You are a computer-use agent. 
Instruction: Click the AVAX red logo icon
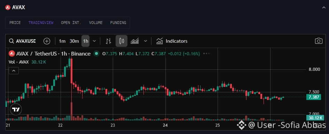coord(8,8)
